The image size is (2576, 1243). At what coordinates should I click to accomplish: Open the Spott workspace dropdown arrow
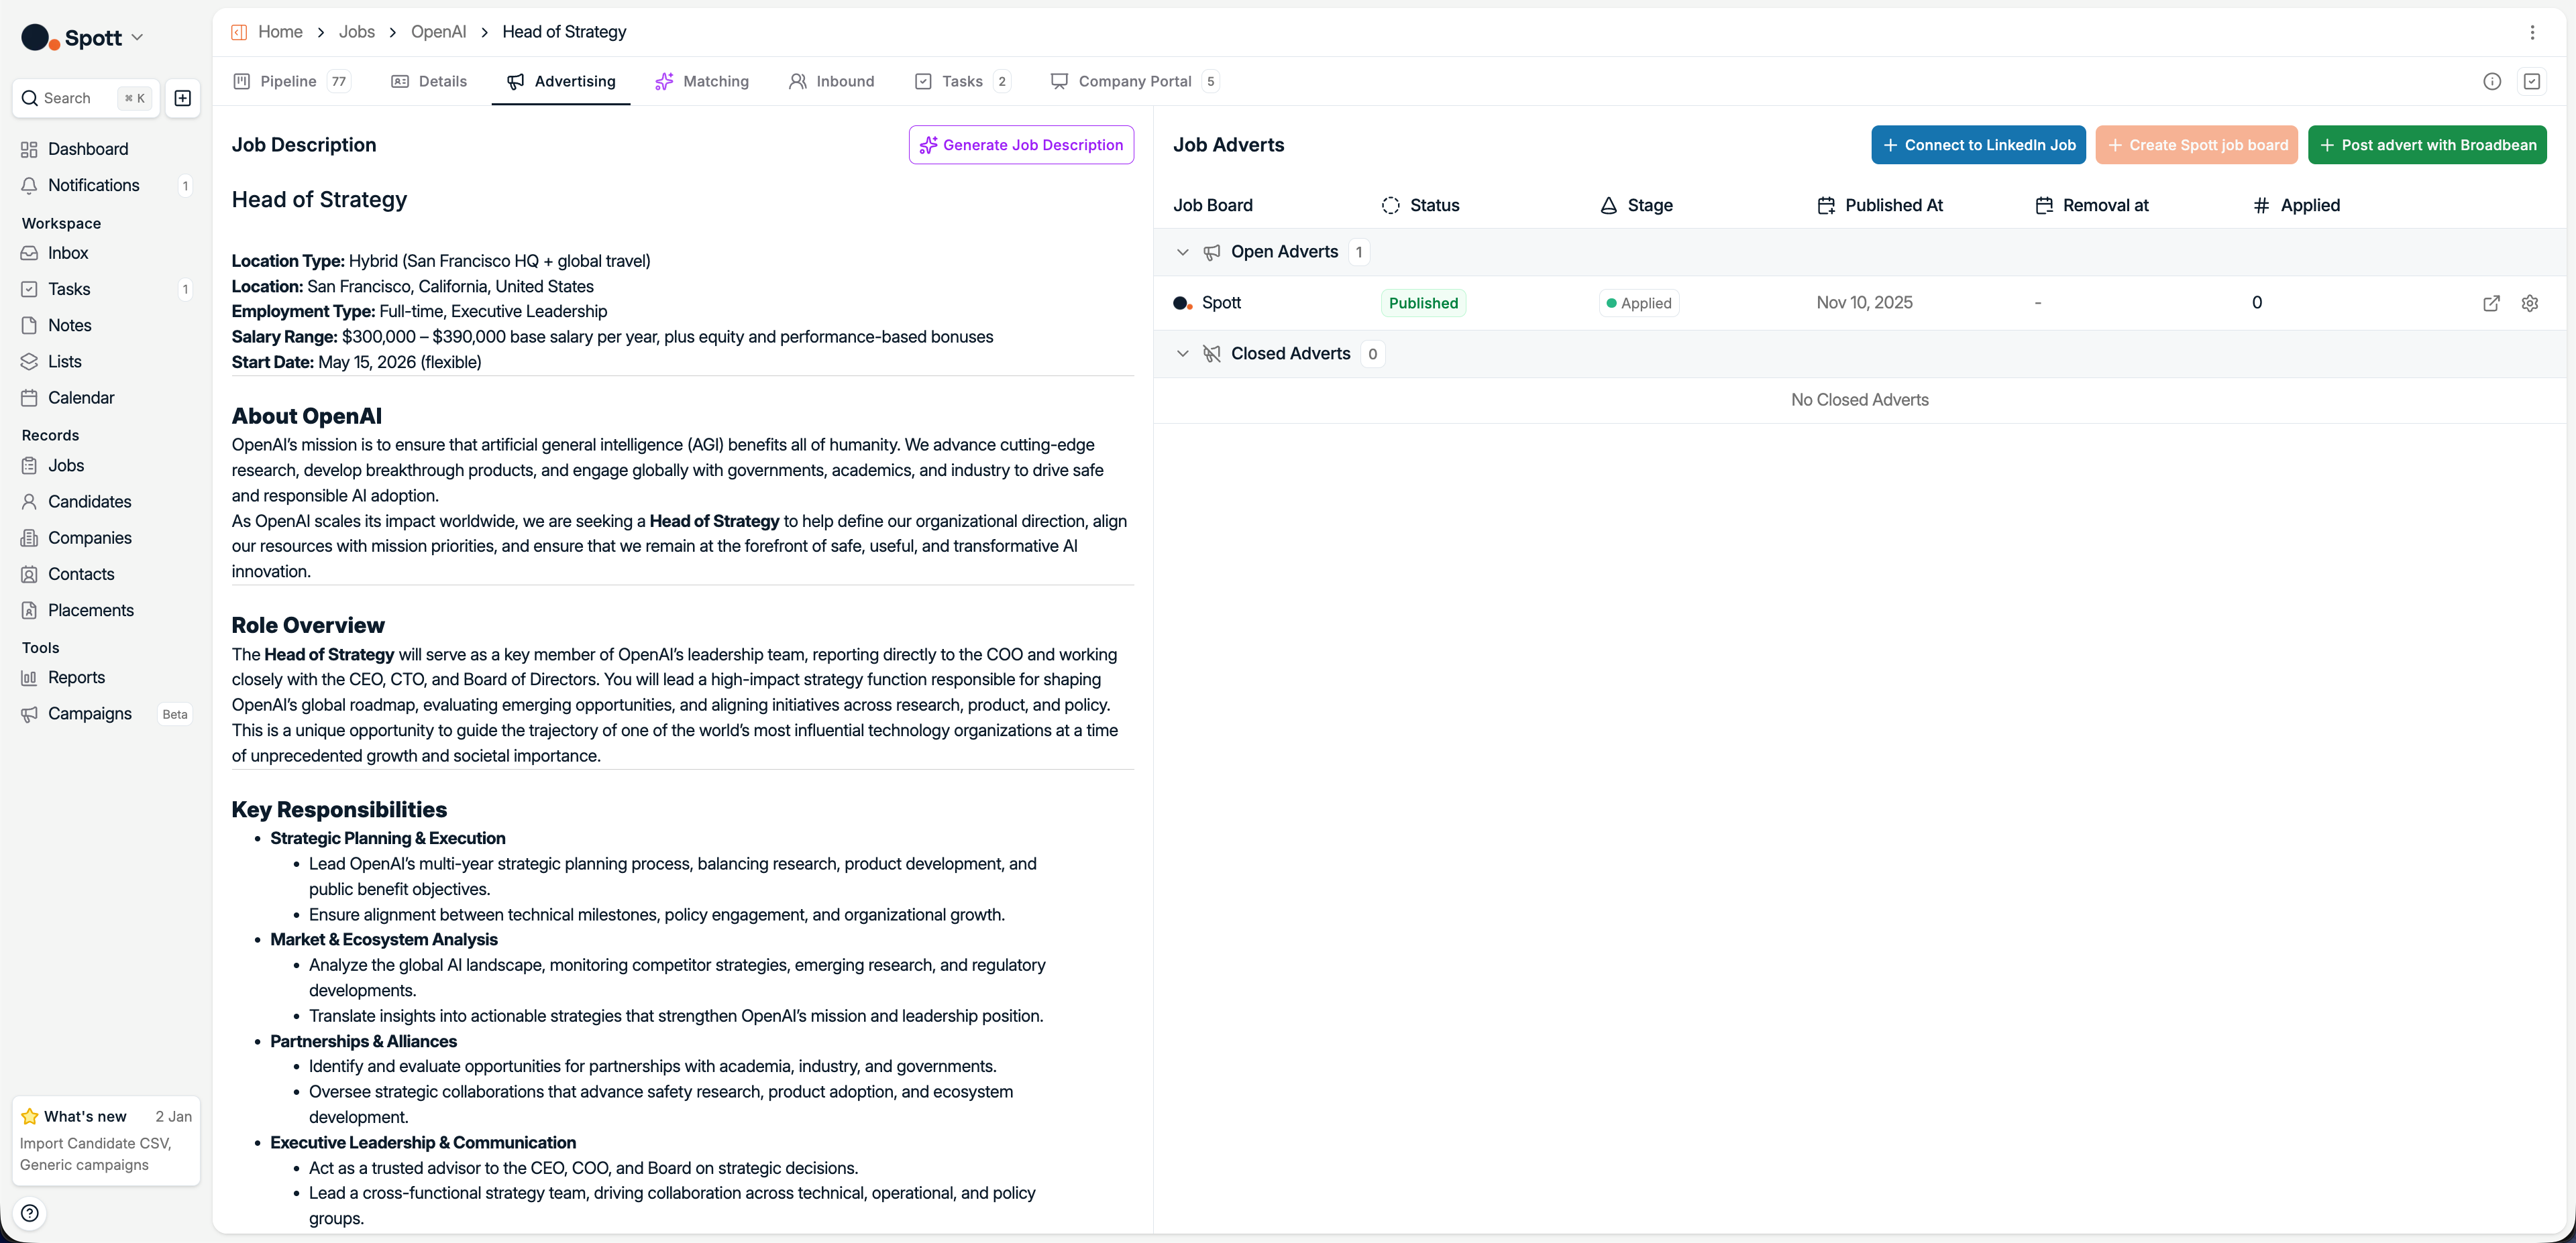pos(138,38)
